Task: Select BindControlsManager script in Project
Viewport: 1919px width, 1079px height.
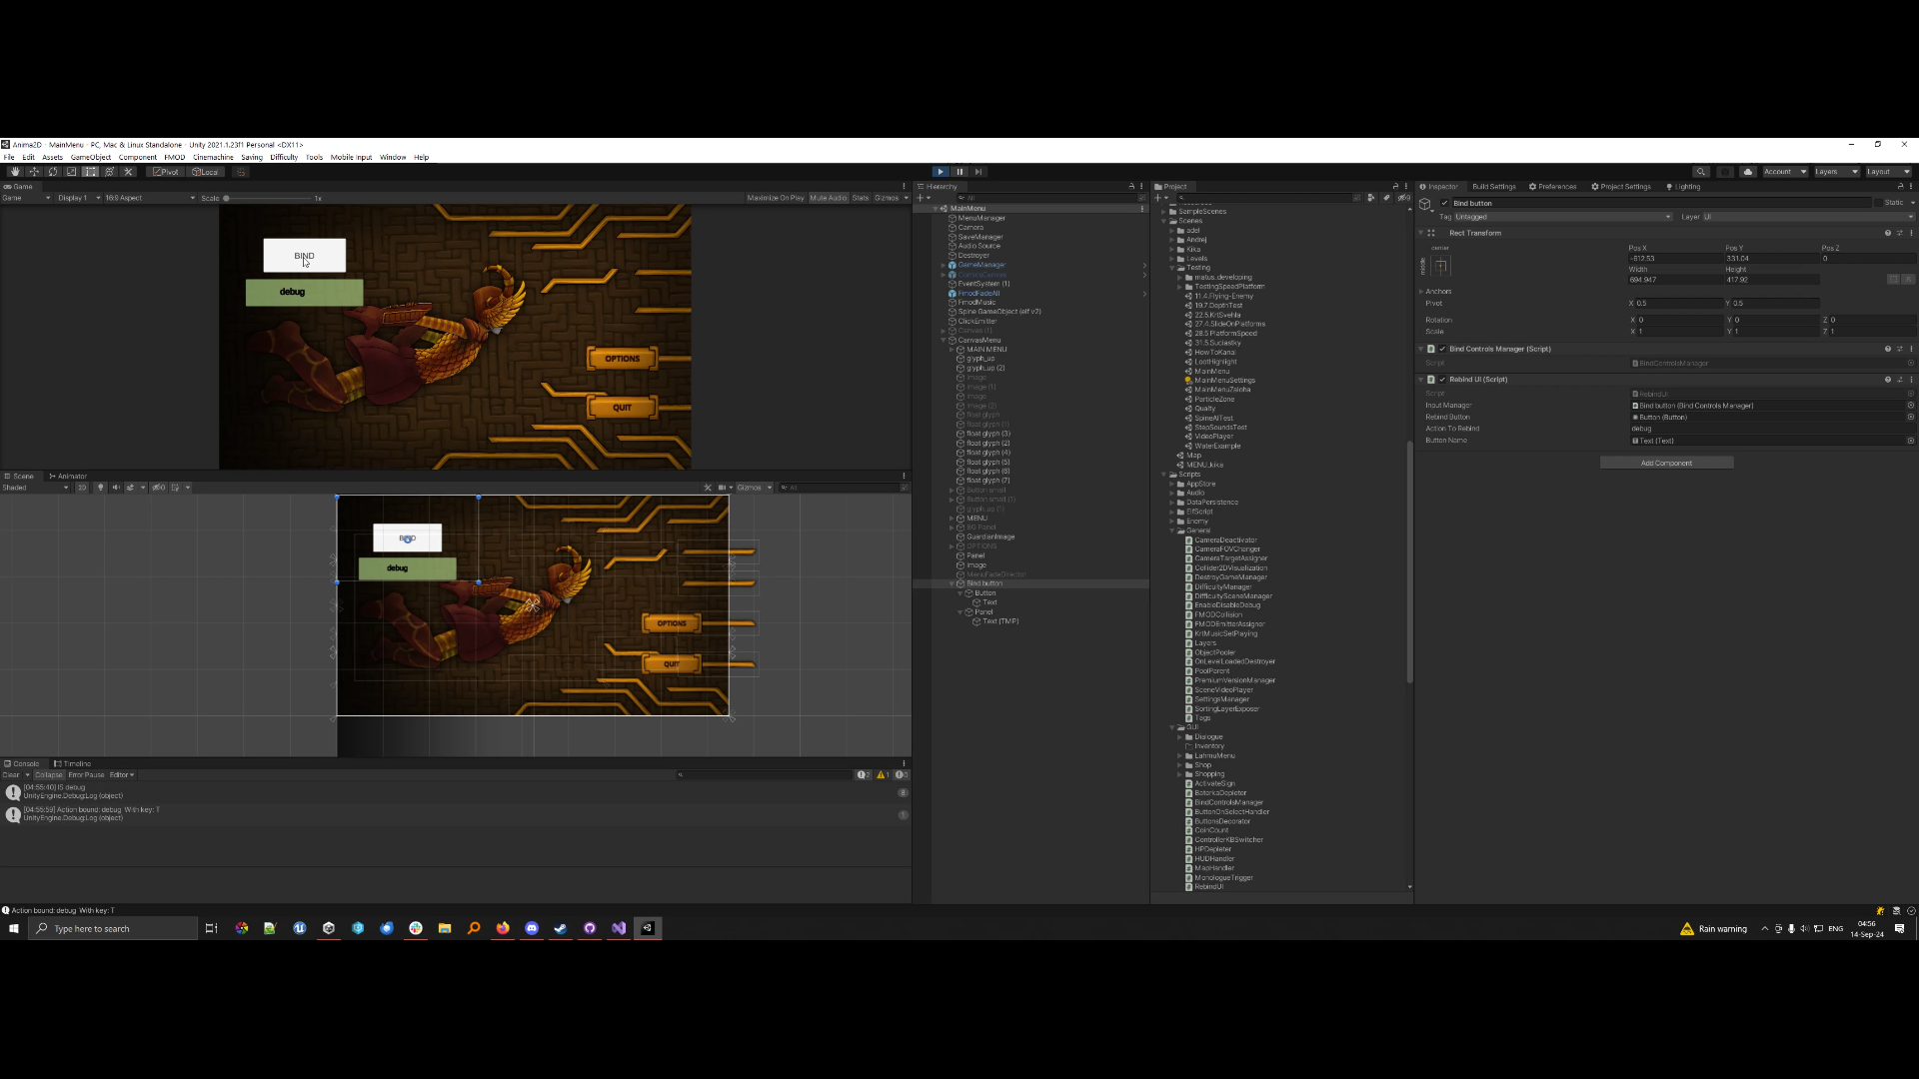Action: (1228, 802)
